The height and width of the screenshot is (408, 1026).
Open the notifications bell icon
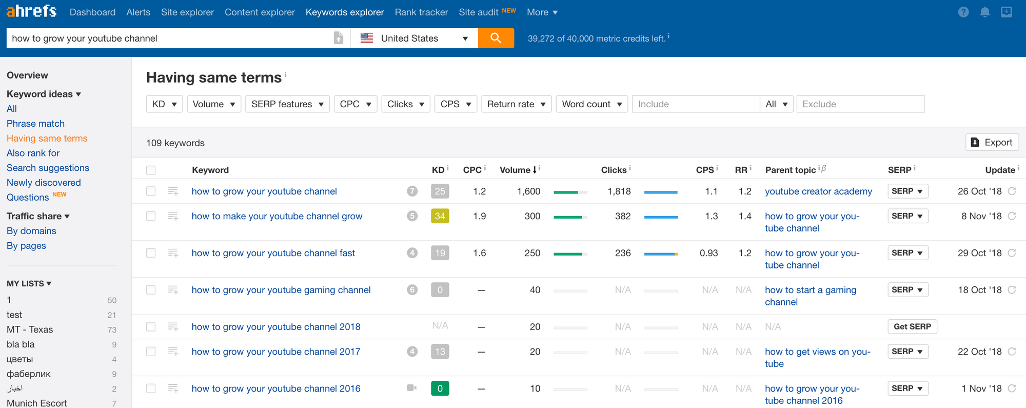(984, 12)
